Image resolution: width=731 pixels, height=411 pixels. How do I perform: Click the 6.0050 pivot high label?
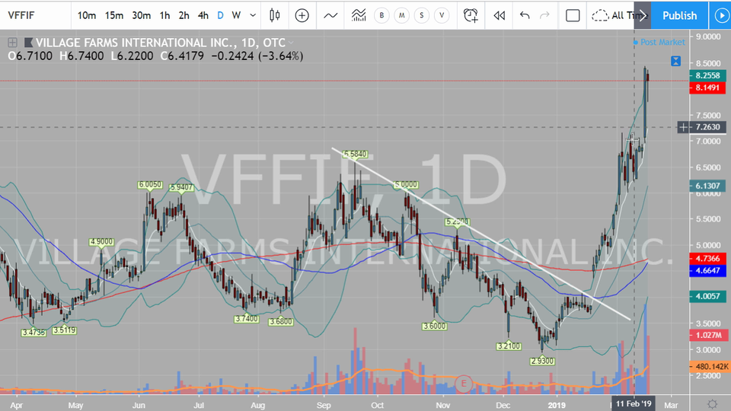[150, 184]
